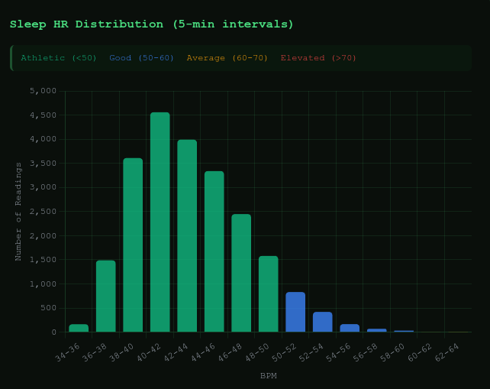Click the '1,500' y-axis label
The height and width of the screenshot is (389, 490).
tap(44, 260)
